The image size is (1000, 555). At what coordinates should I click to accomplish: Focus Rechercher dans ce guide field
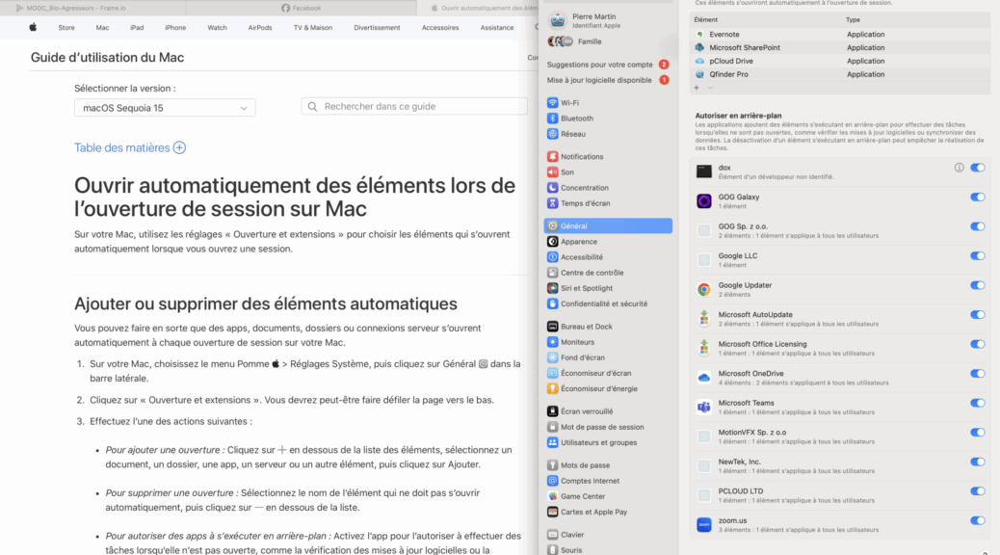414,107
